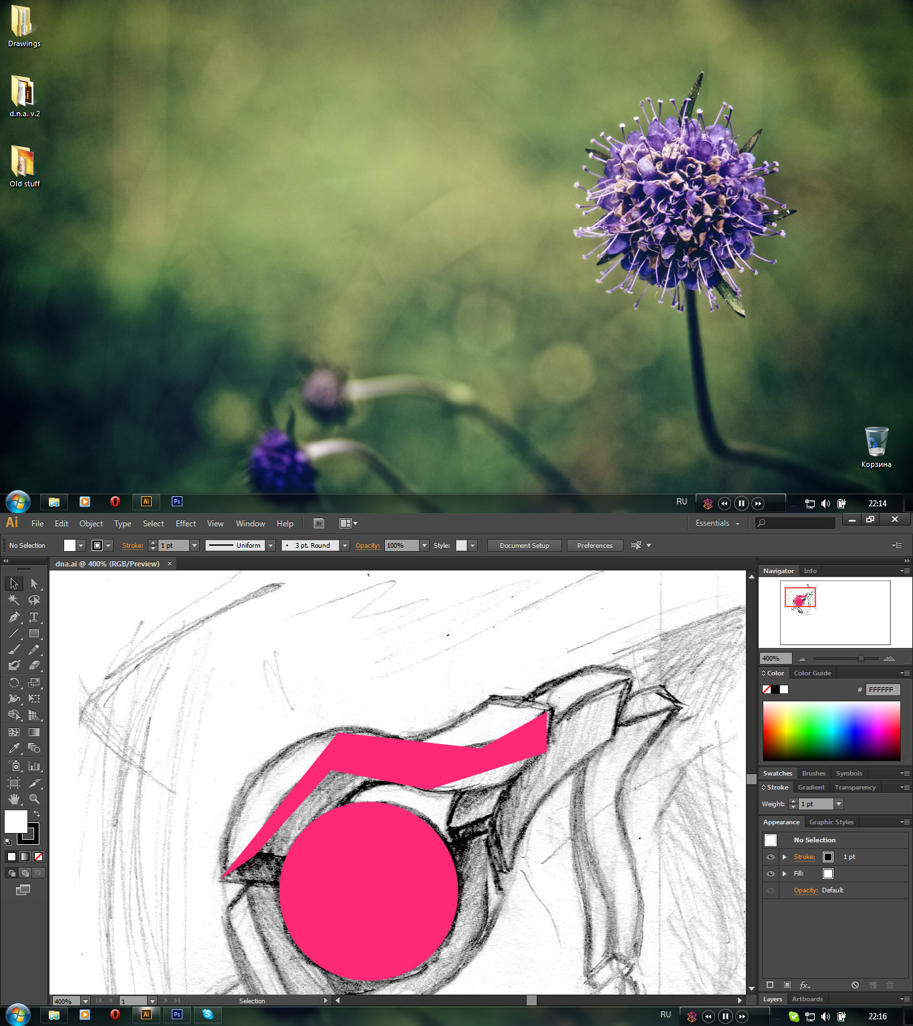Screen dimensions: 913x1026
Task: Open the Opacity 100% dropdown arrow
Action: pos(424,546)
